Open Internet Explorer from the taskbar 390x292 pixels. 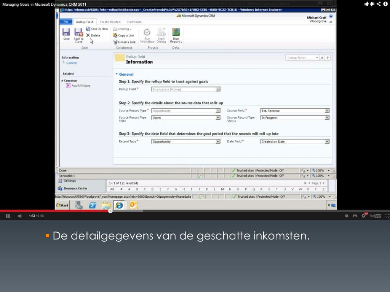pos(119,205)
